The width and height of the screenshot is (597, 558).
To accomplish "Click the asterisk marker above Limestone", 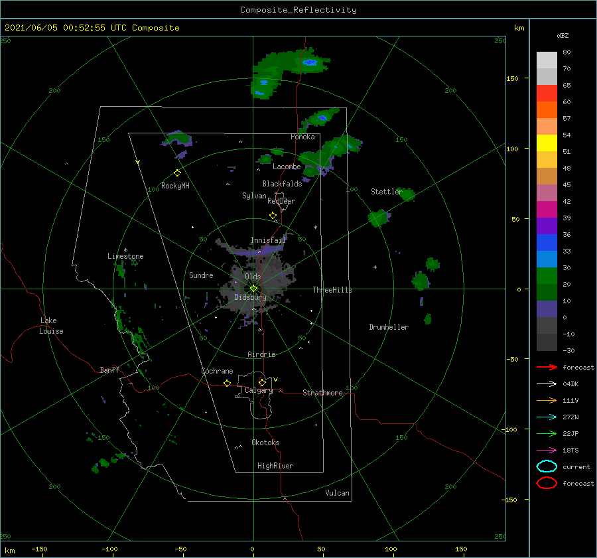I will (125, 250).
